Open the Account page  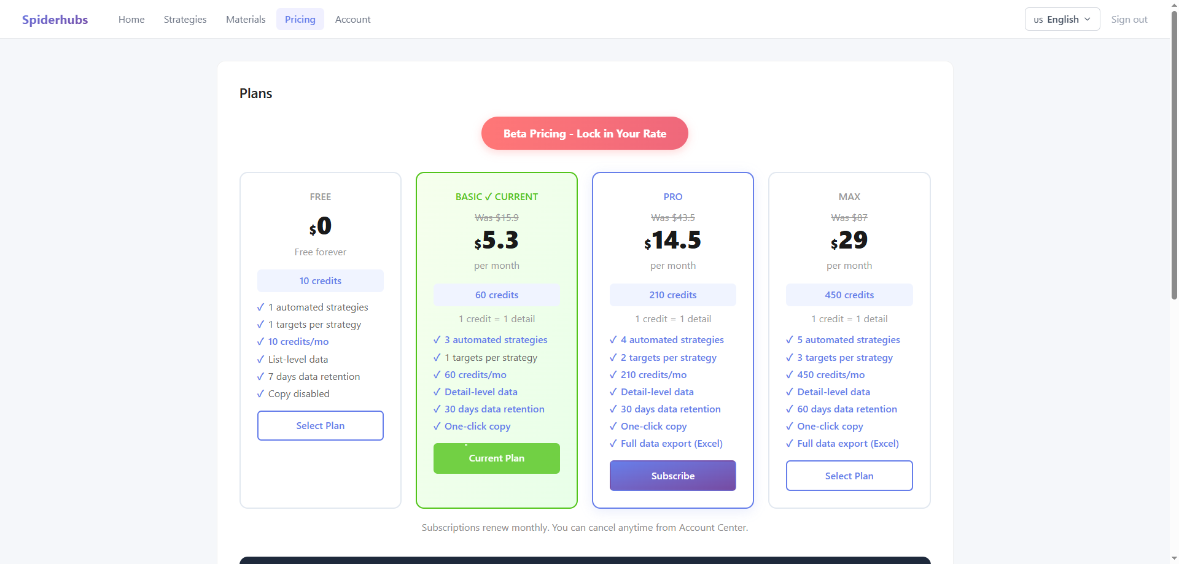[x=352, y=20]
